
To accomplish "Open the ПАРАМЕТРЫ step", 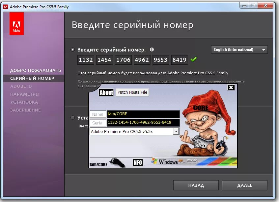I will click(25, 94).
